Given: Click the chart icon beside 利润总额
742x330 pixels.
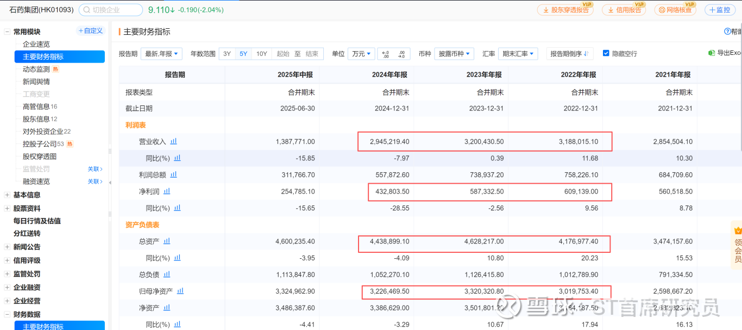Looking at the screenshot, I should [x=174, y=175].
